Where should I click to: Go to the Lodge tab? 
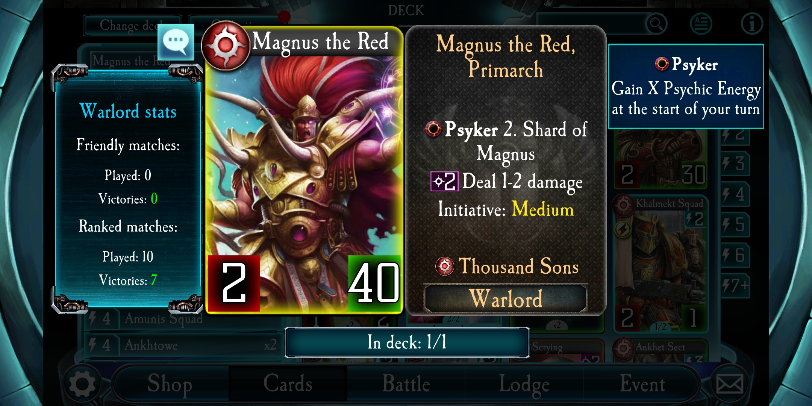click(524, 384)
